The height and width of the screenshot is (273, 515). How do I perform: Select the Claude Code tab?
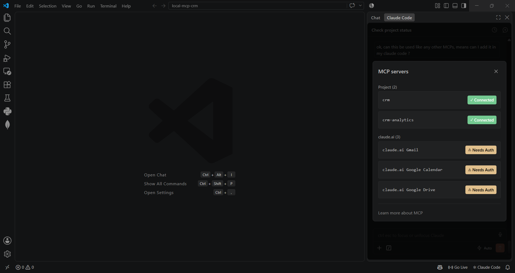(x=399, y=18)
